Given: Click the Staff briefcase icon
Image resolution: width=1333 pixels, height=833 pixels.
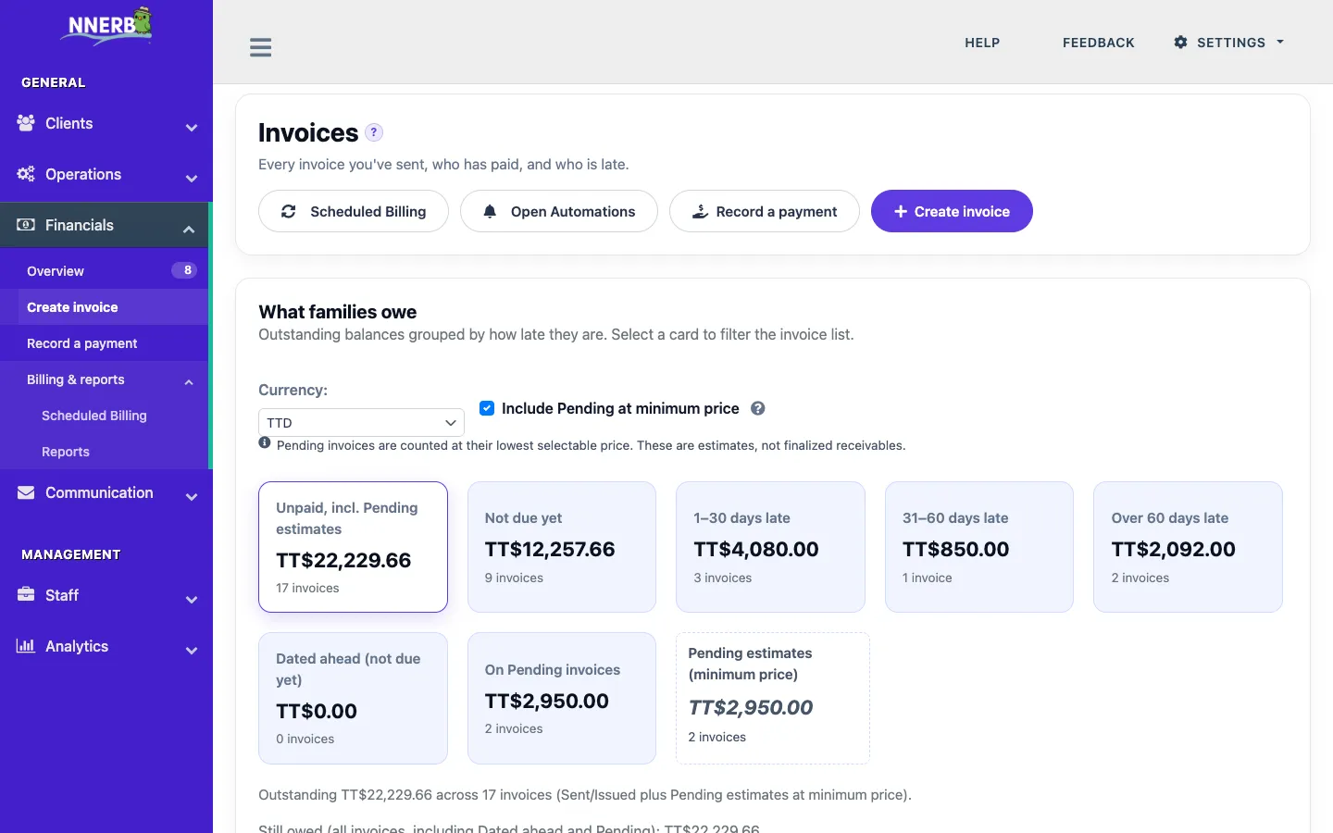Looking at the screenshot, I should [26, 595].
